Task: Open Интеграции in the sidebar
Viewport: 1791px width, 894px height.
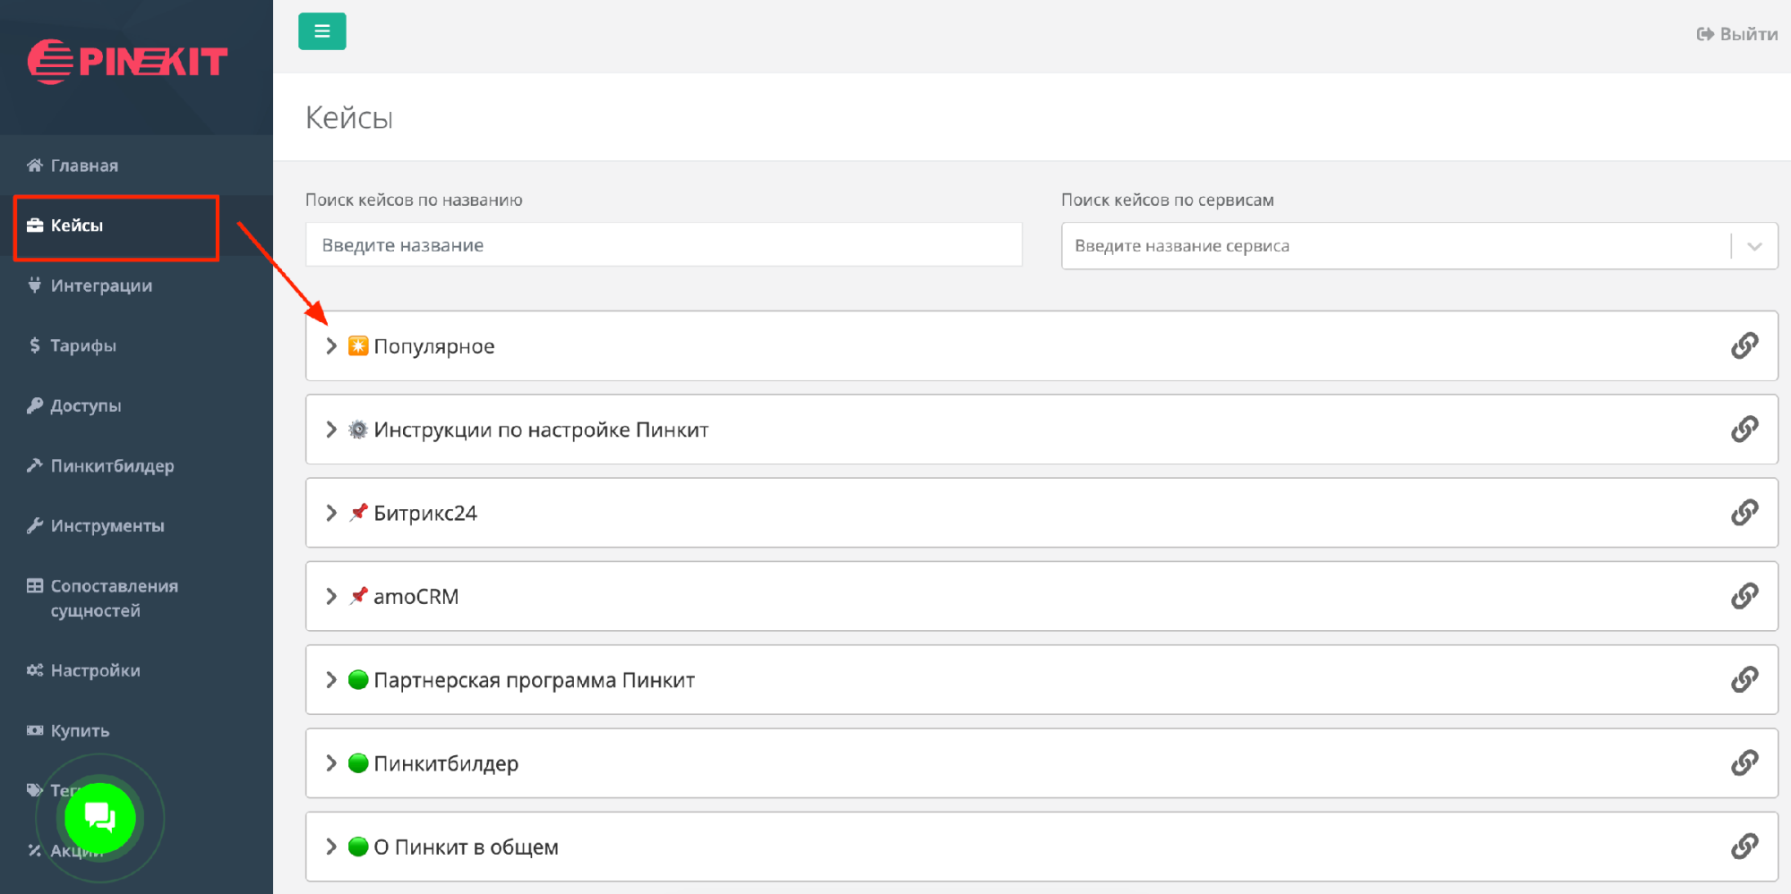Action: coord(100,285)
